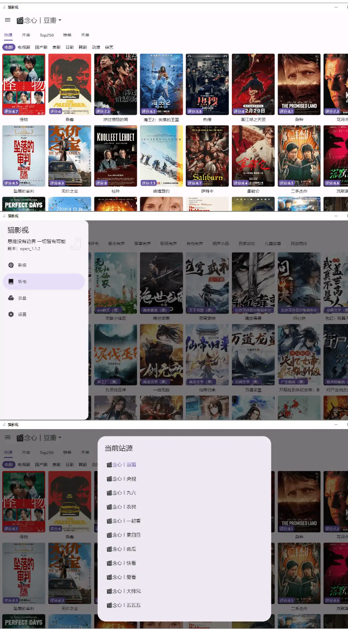Viewport: 348px width, 631px height.
Task: Click the 设置 hexagon settings icon
Action: [x=11, y=314]
